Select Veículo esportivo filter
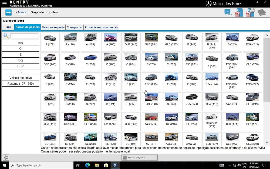270x169 pixels. point(21,78)
